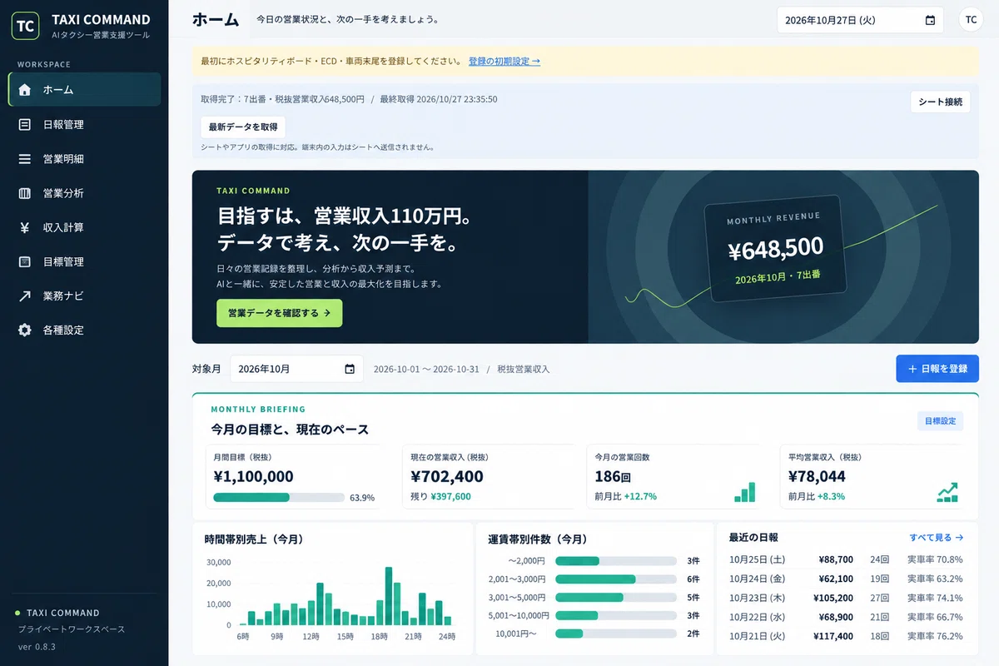Click the 営業分析 chart icon
Image resolution: width=999 pixels, height=666 pixels.
click(x=25, y=193)
